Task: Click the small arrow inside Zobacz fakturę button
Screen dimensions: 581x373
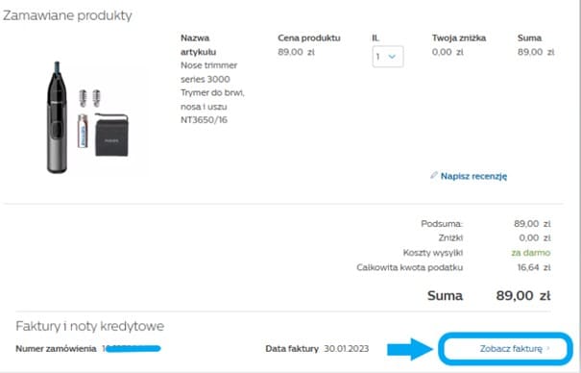Action: pyautogui.click(x=548, y=349)
